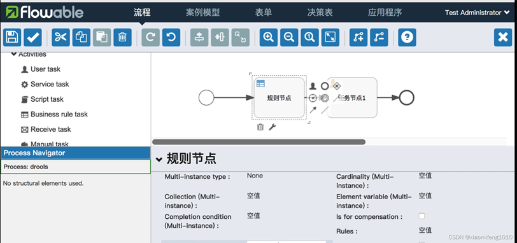Open the 表单 tab
Image resolution: width=517 pixels, height=243 pixels.
point(264,13)
